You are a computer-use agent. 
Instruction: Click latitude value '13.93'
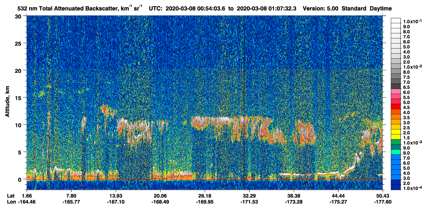point(116,196)
